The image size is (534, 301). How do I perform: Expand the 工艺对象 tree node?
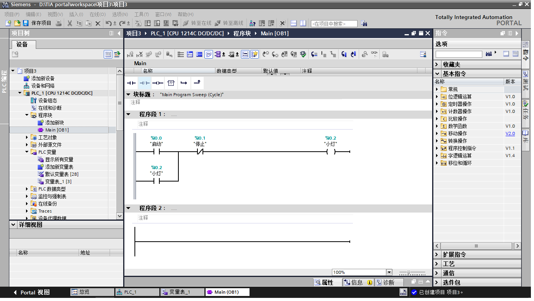click(x=27, y=137)
